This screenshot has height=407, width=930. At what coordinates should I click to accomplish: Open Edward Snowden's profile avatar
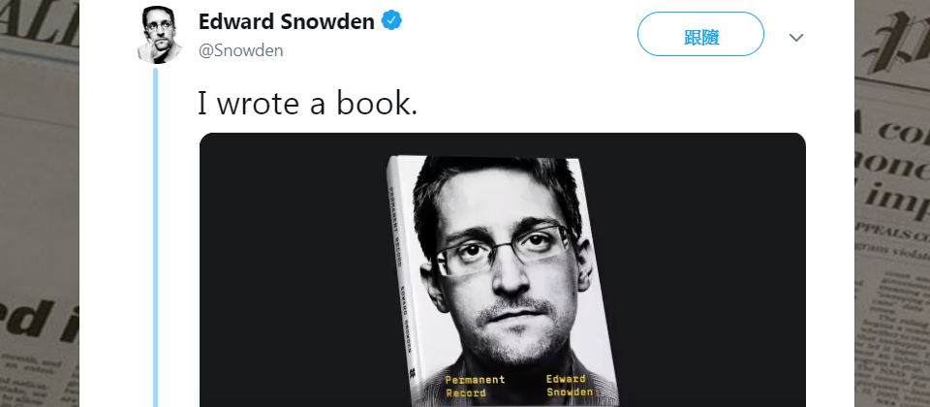coord(160,35)
